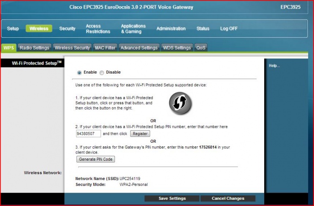Screen dimensions: 314x206
Task: Open the Setup menu
Action: pyautogui.click(x=13, y=28)
